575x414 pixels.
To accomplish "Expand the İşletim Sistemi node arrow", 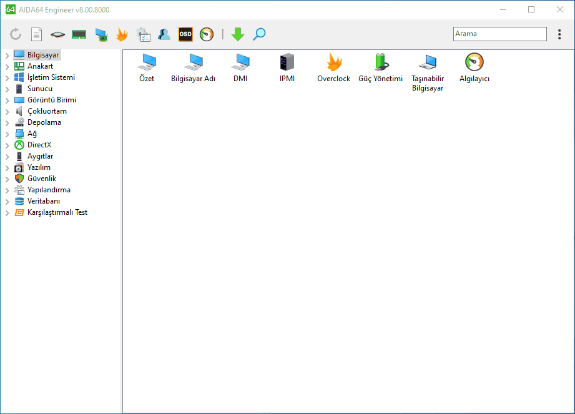I will click(x=7, y=78).
